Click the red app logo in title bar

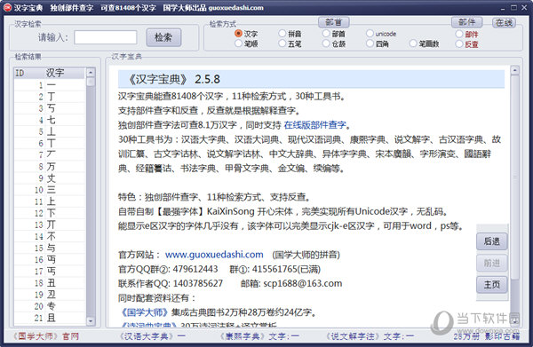[7, 7]
